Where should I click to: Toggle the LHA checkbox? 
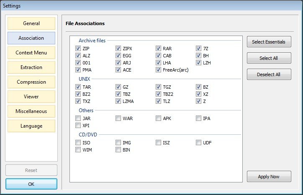[x=158, y=63]
